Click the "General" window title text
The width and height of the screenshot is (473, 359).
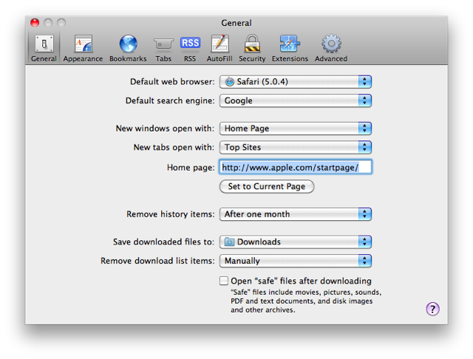(236, 23)
